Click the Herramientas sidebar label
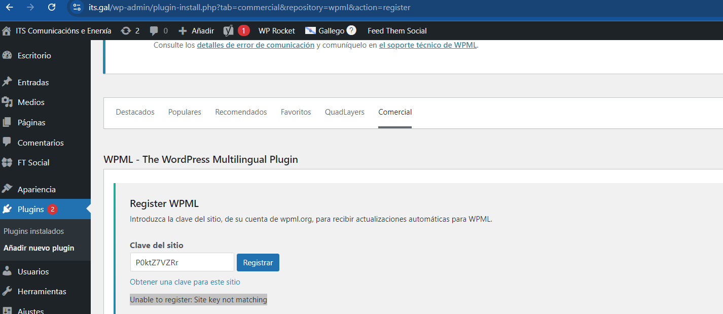This screenshot has width=723, height=314. click(42, 291)
